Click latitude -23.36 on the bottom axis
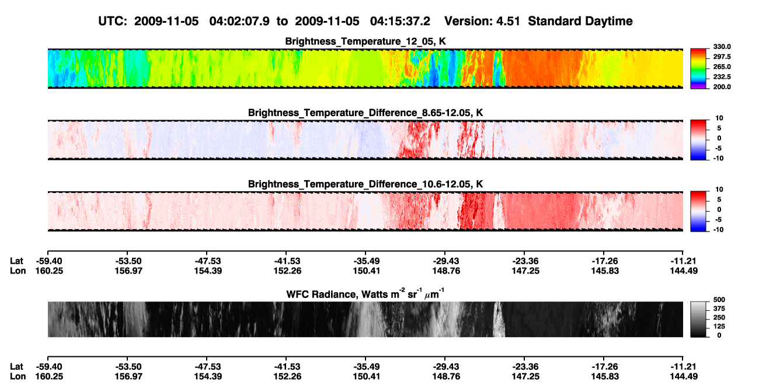Screen dimensions: 759x389 point(524,366)
